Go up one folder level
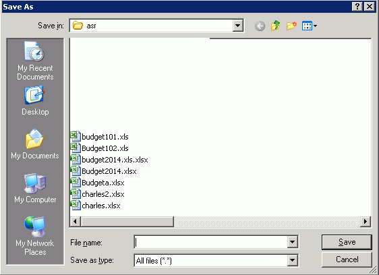 [276, 26]
